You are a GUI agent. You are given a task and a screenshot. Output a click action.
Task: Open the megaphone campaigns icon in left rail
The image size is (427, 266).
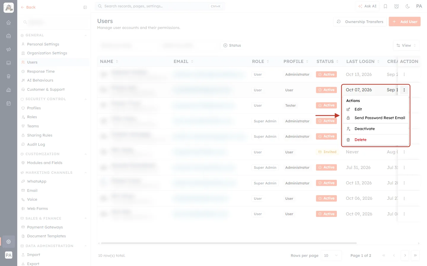[9, 50]
